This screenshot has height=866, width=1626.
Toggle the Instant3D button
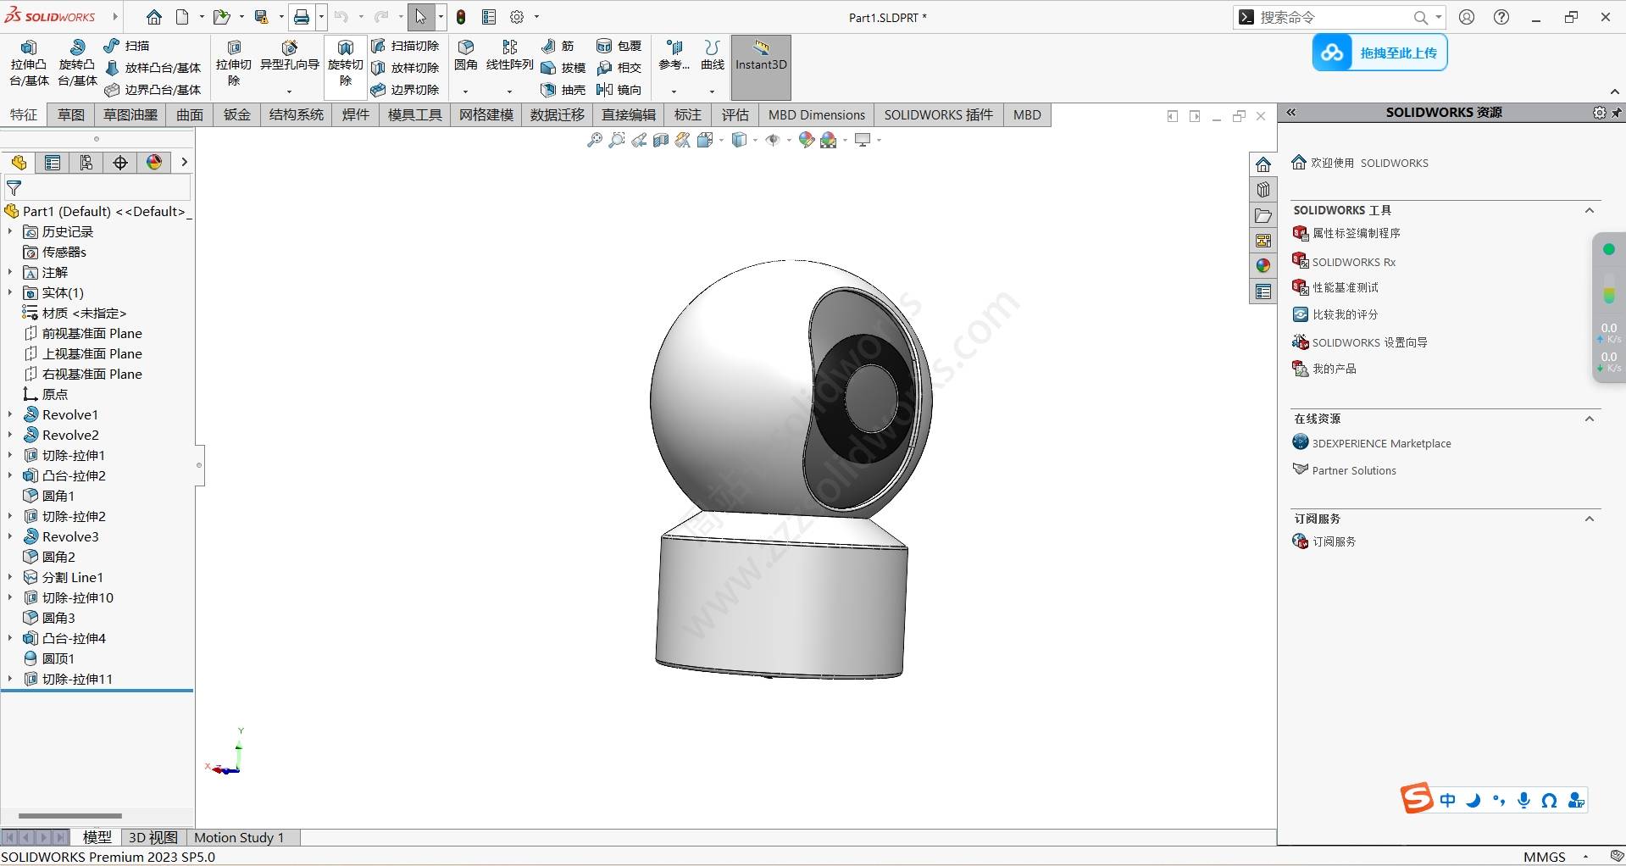click(x=760, y=57)
